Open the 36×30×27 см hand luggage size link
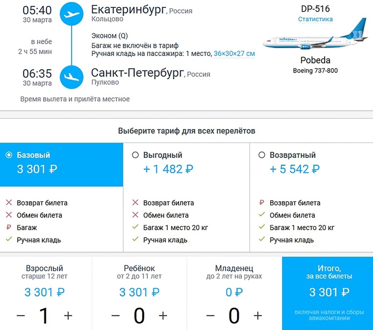 point(234,54)
